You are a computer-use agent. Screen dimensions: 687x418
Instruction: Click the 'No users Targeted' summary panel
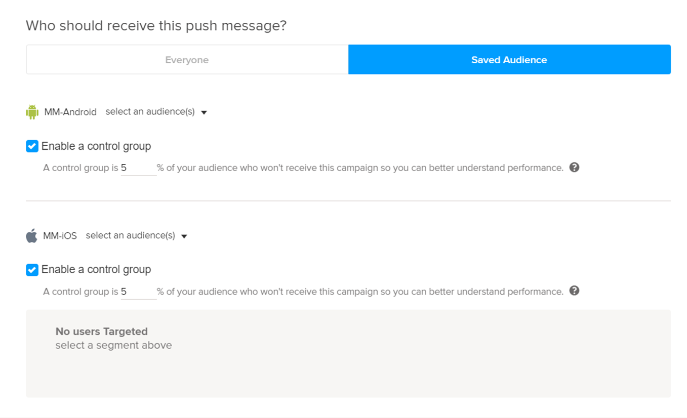coord(348,353)
